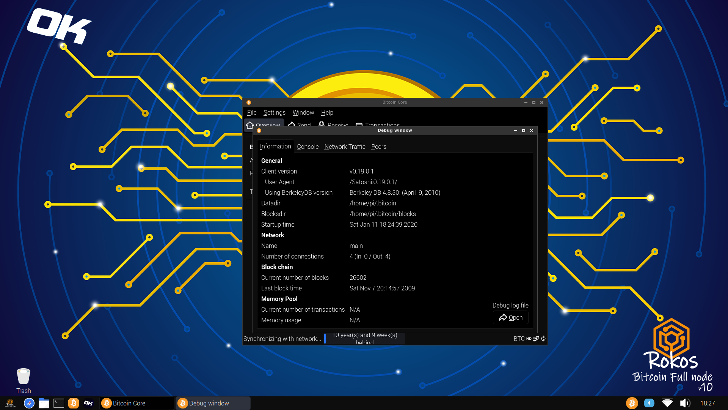The width and height of the screenshot is (728, 410).
Task: Launch the Bitcoin launcher icon in taskbar
Action: click(74, 403)
